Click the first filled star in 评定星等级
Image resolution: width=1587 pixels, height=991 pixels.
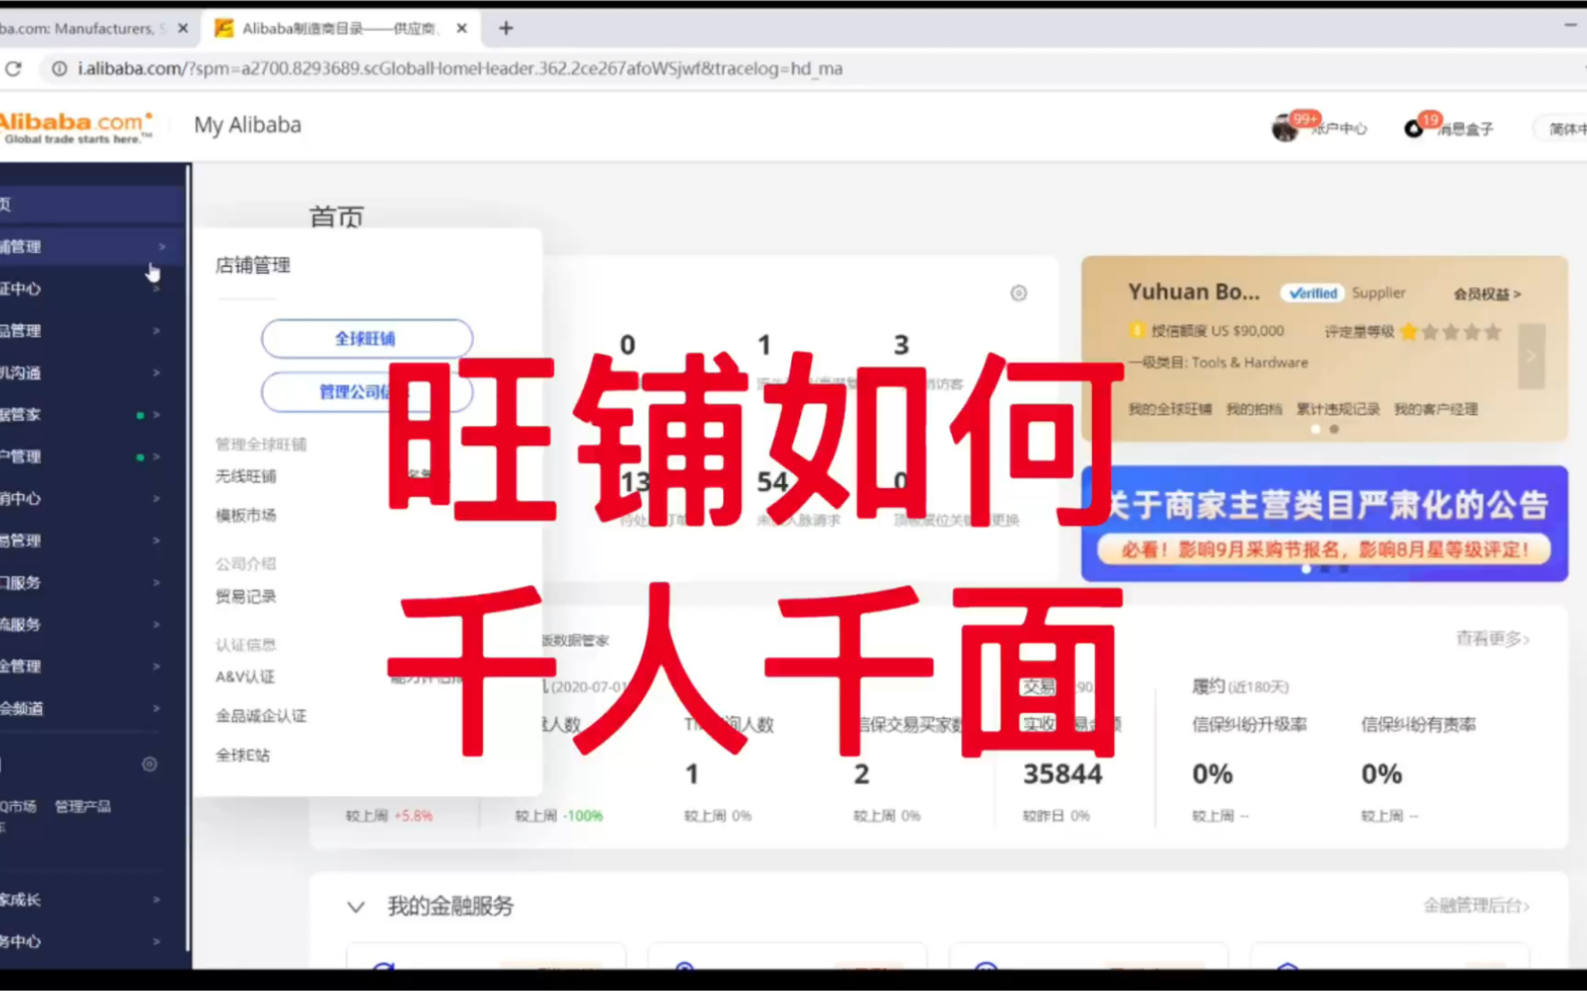tap(1409, 332)
